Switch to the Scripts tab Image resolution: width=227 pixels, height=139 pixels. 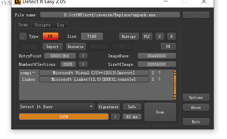coord(42,25)
